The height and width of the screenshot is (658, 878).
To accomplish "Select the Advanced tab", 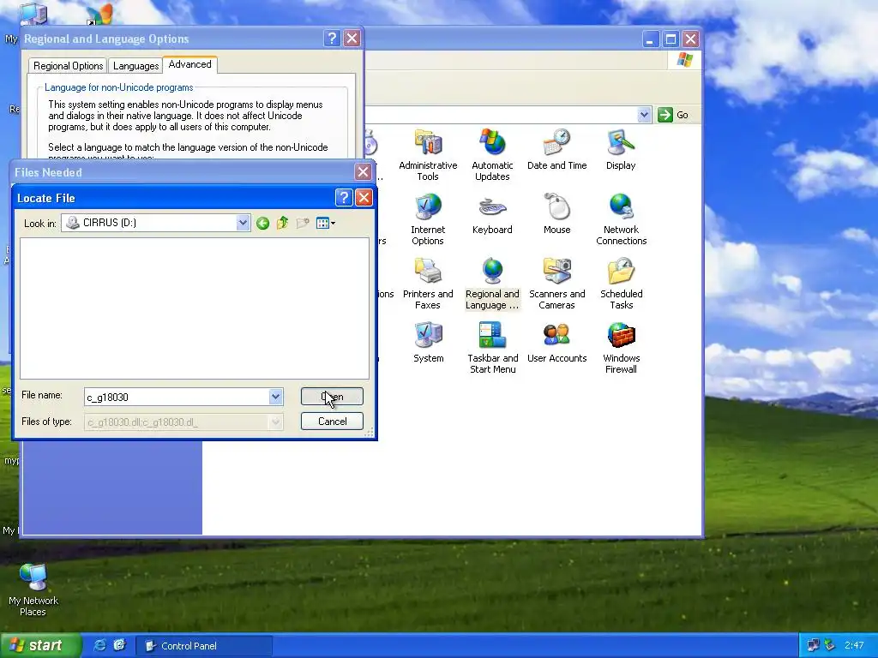I will click(189, 64).
